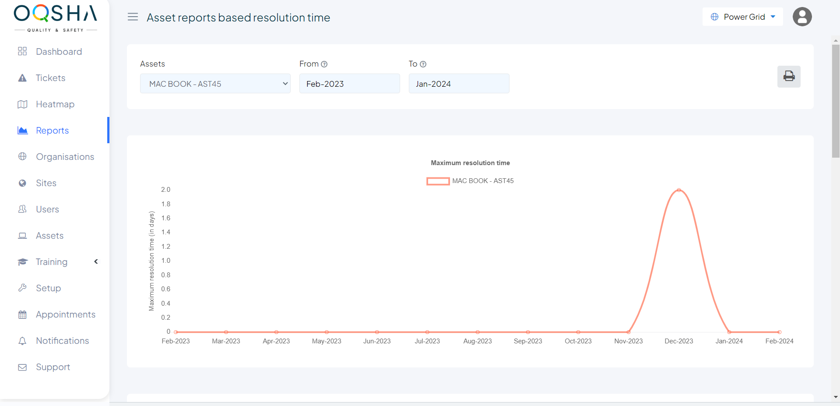Screen dimensions: 840x406
Task: Open the Assets dropdown selector
Action: [215, 84]
